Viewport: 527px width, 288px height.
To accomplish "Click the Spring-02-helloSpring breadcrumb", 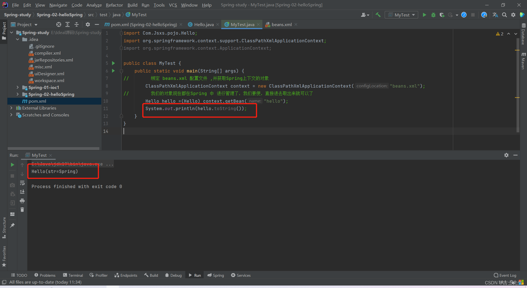I will 60,15.
